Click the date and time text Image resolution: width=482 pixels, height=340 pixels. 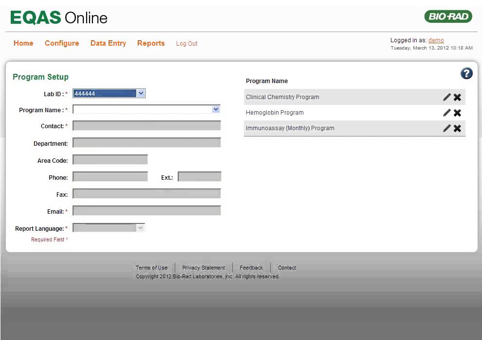coord(431,48)
